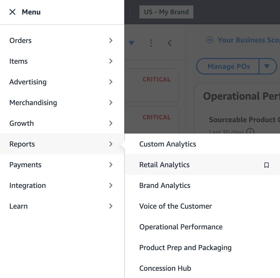Open the Growth menu section

pyautogui.click(x=62, y=123)
